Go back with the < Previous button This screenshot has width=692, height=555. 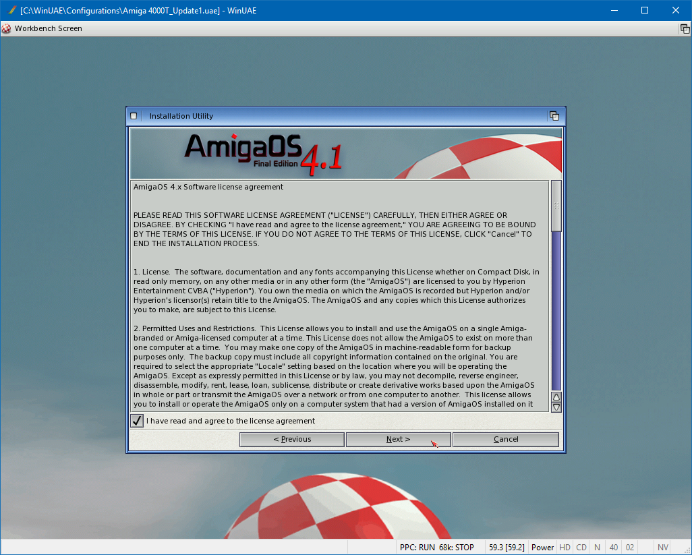292,439
